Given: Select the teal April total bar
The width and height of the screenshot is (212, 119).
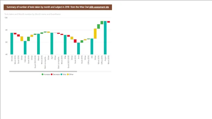Looking at the screenshot, I should click(x=52, y=44).
